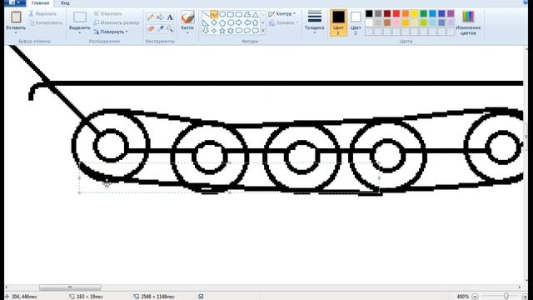This screenshot has height=300, width=533.
Task: Choose the Curve shape
Action: (214, 15)
